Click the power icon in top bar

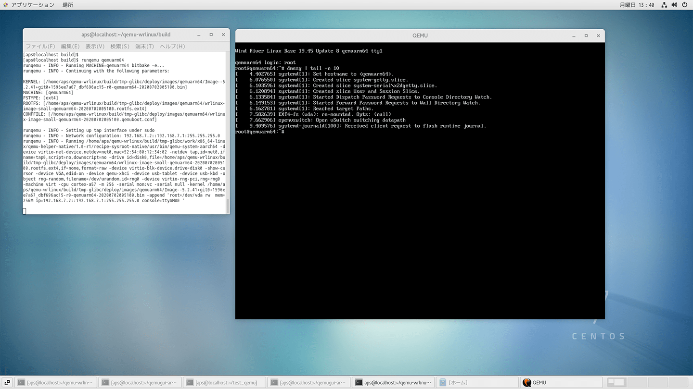coord(684,5)
